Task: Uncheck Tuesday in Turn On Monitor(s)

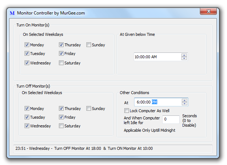Action: tap(27, 54)
